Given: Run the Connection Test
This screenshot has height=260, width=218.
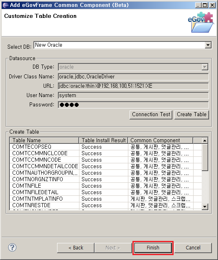Looking at the screenshot, I should [151, 115].
